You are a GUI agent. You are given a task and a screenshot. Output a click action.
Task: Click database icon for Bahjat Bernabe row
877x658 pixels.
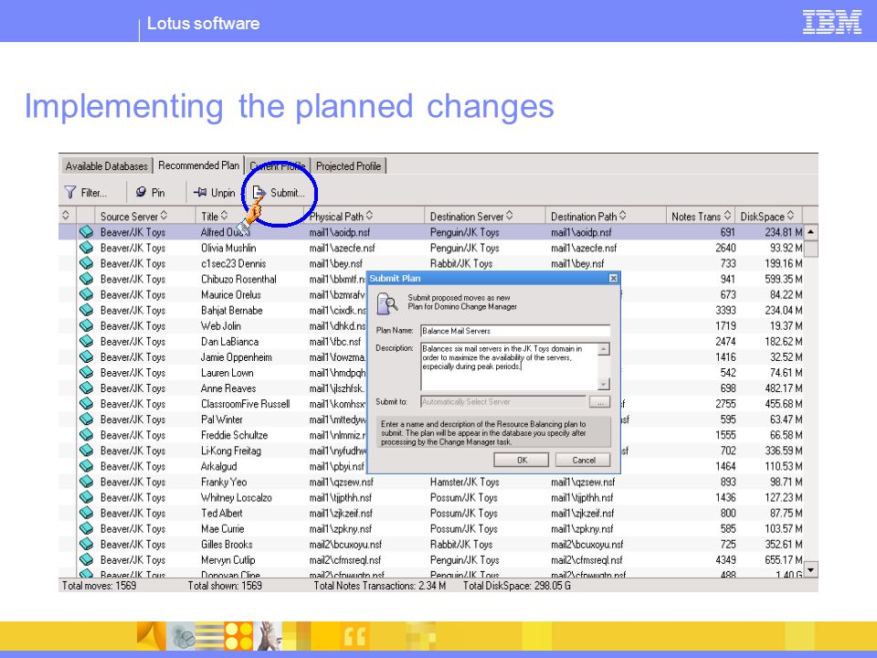tap(86, 310)
